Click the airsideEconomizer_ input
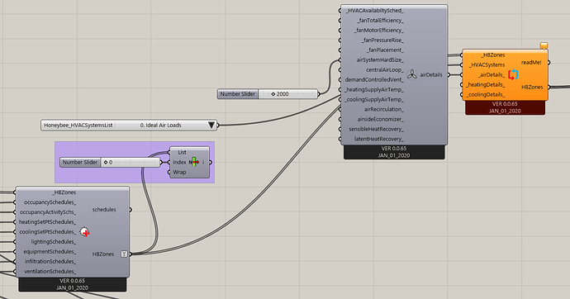Screen dimensions: 570x299 (x=380, y=119)
